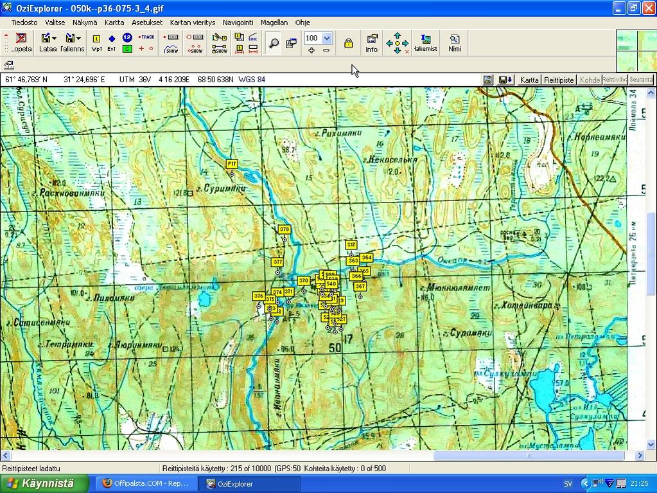
Task: Toggle the track SHOW button
Action: coord(171,49)
